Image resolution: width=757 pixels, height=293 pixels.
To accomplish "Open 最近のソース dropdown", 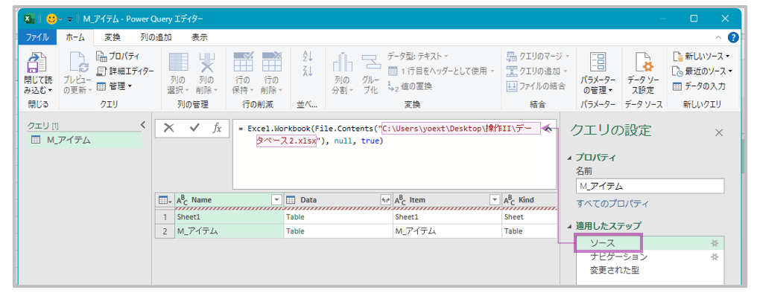I will pyautogui.click(x=703, y=71).
